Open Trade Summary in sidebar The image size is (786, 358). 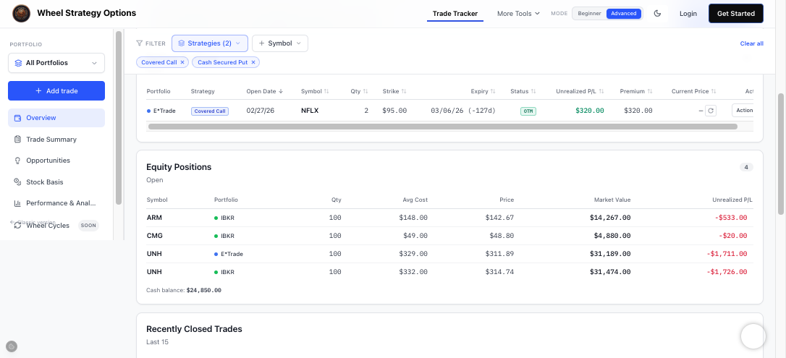[x=56, y=139]
